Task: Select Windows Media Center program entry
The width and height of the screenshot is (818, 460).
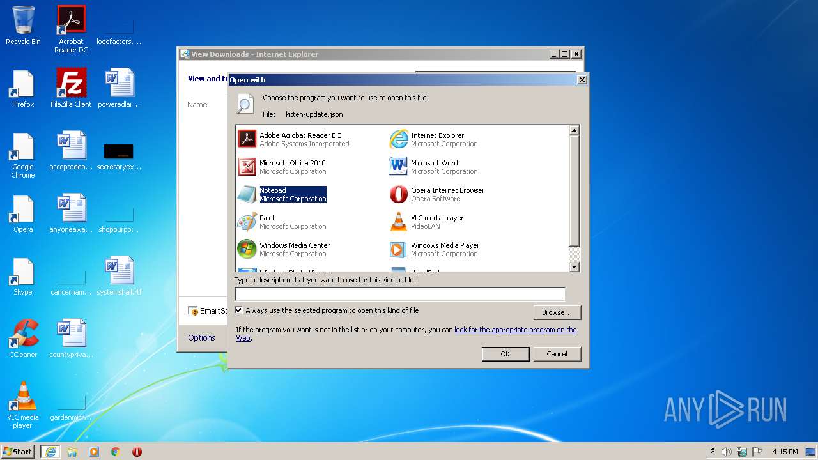Action: click(284, 249)
